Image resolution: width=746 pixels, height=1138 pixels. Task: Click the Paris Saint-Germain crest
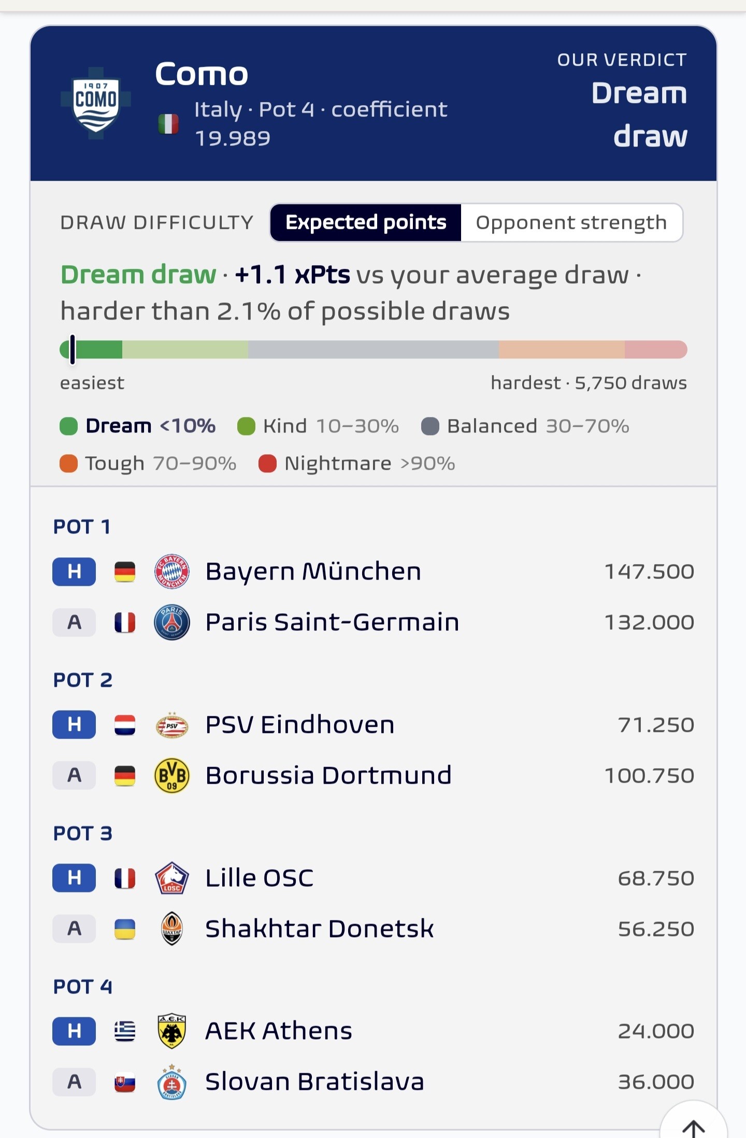tap(172, 622)
